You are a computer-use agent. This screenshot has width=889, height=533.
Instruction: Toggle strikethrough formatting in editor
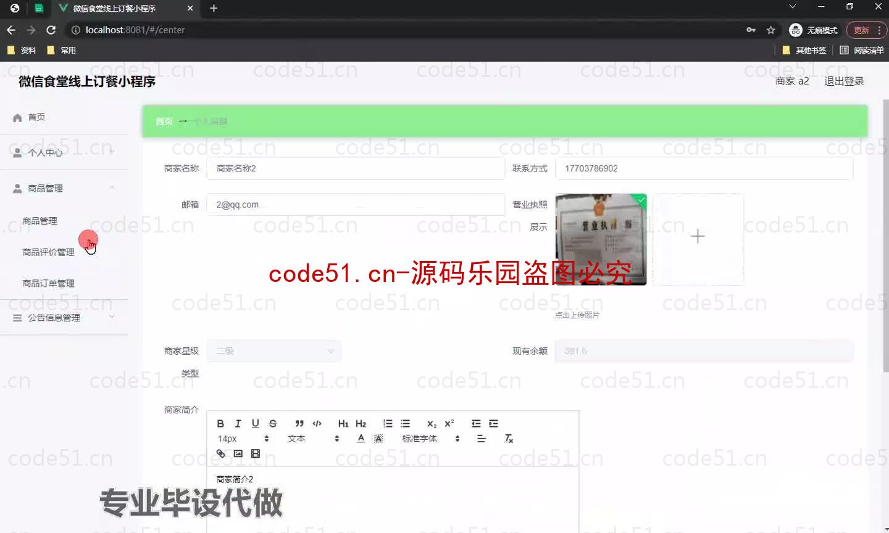tap(272, 423)
